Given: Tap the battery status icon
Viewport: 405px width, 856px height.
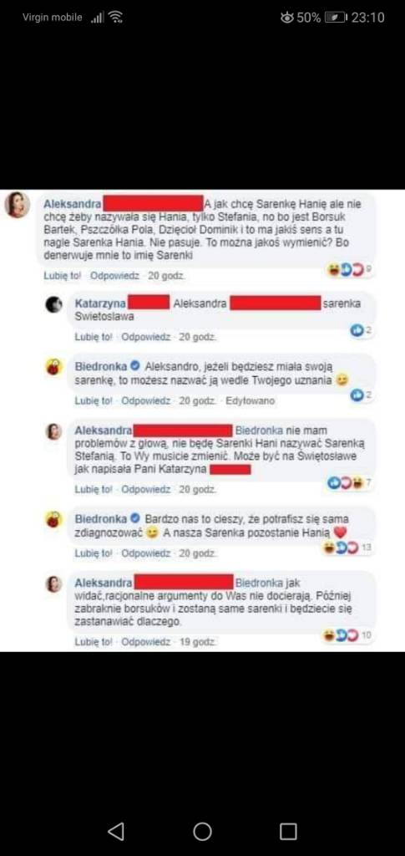Looking at the screenshot, I should (335, 18).
